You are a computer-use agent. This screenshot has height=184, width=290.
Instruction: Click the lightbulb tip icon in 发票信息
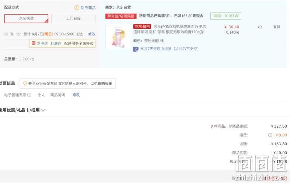tap(25, 84)
